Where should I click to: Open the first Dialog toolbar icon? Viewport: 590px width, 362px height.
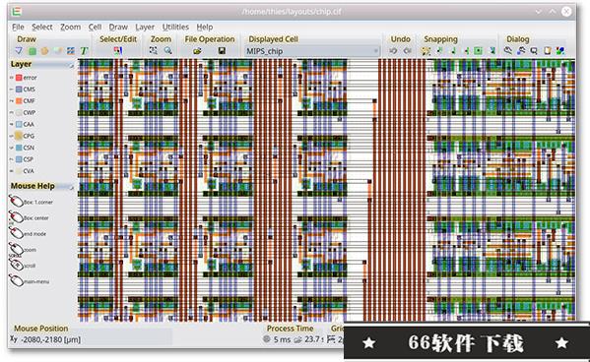coord(508,50)
